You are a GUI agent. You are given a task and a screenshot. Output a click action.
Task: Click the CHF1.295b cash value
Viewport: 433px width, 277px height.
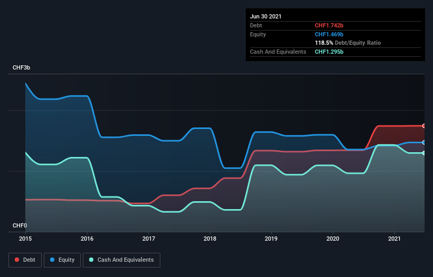pyautogui.click(x=329, y=52)
